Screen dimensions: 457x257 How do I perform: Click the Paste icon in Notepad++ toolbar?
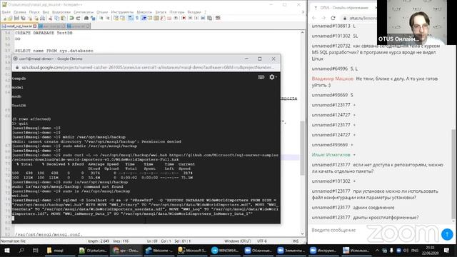(64, 18)
